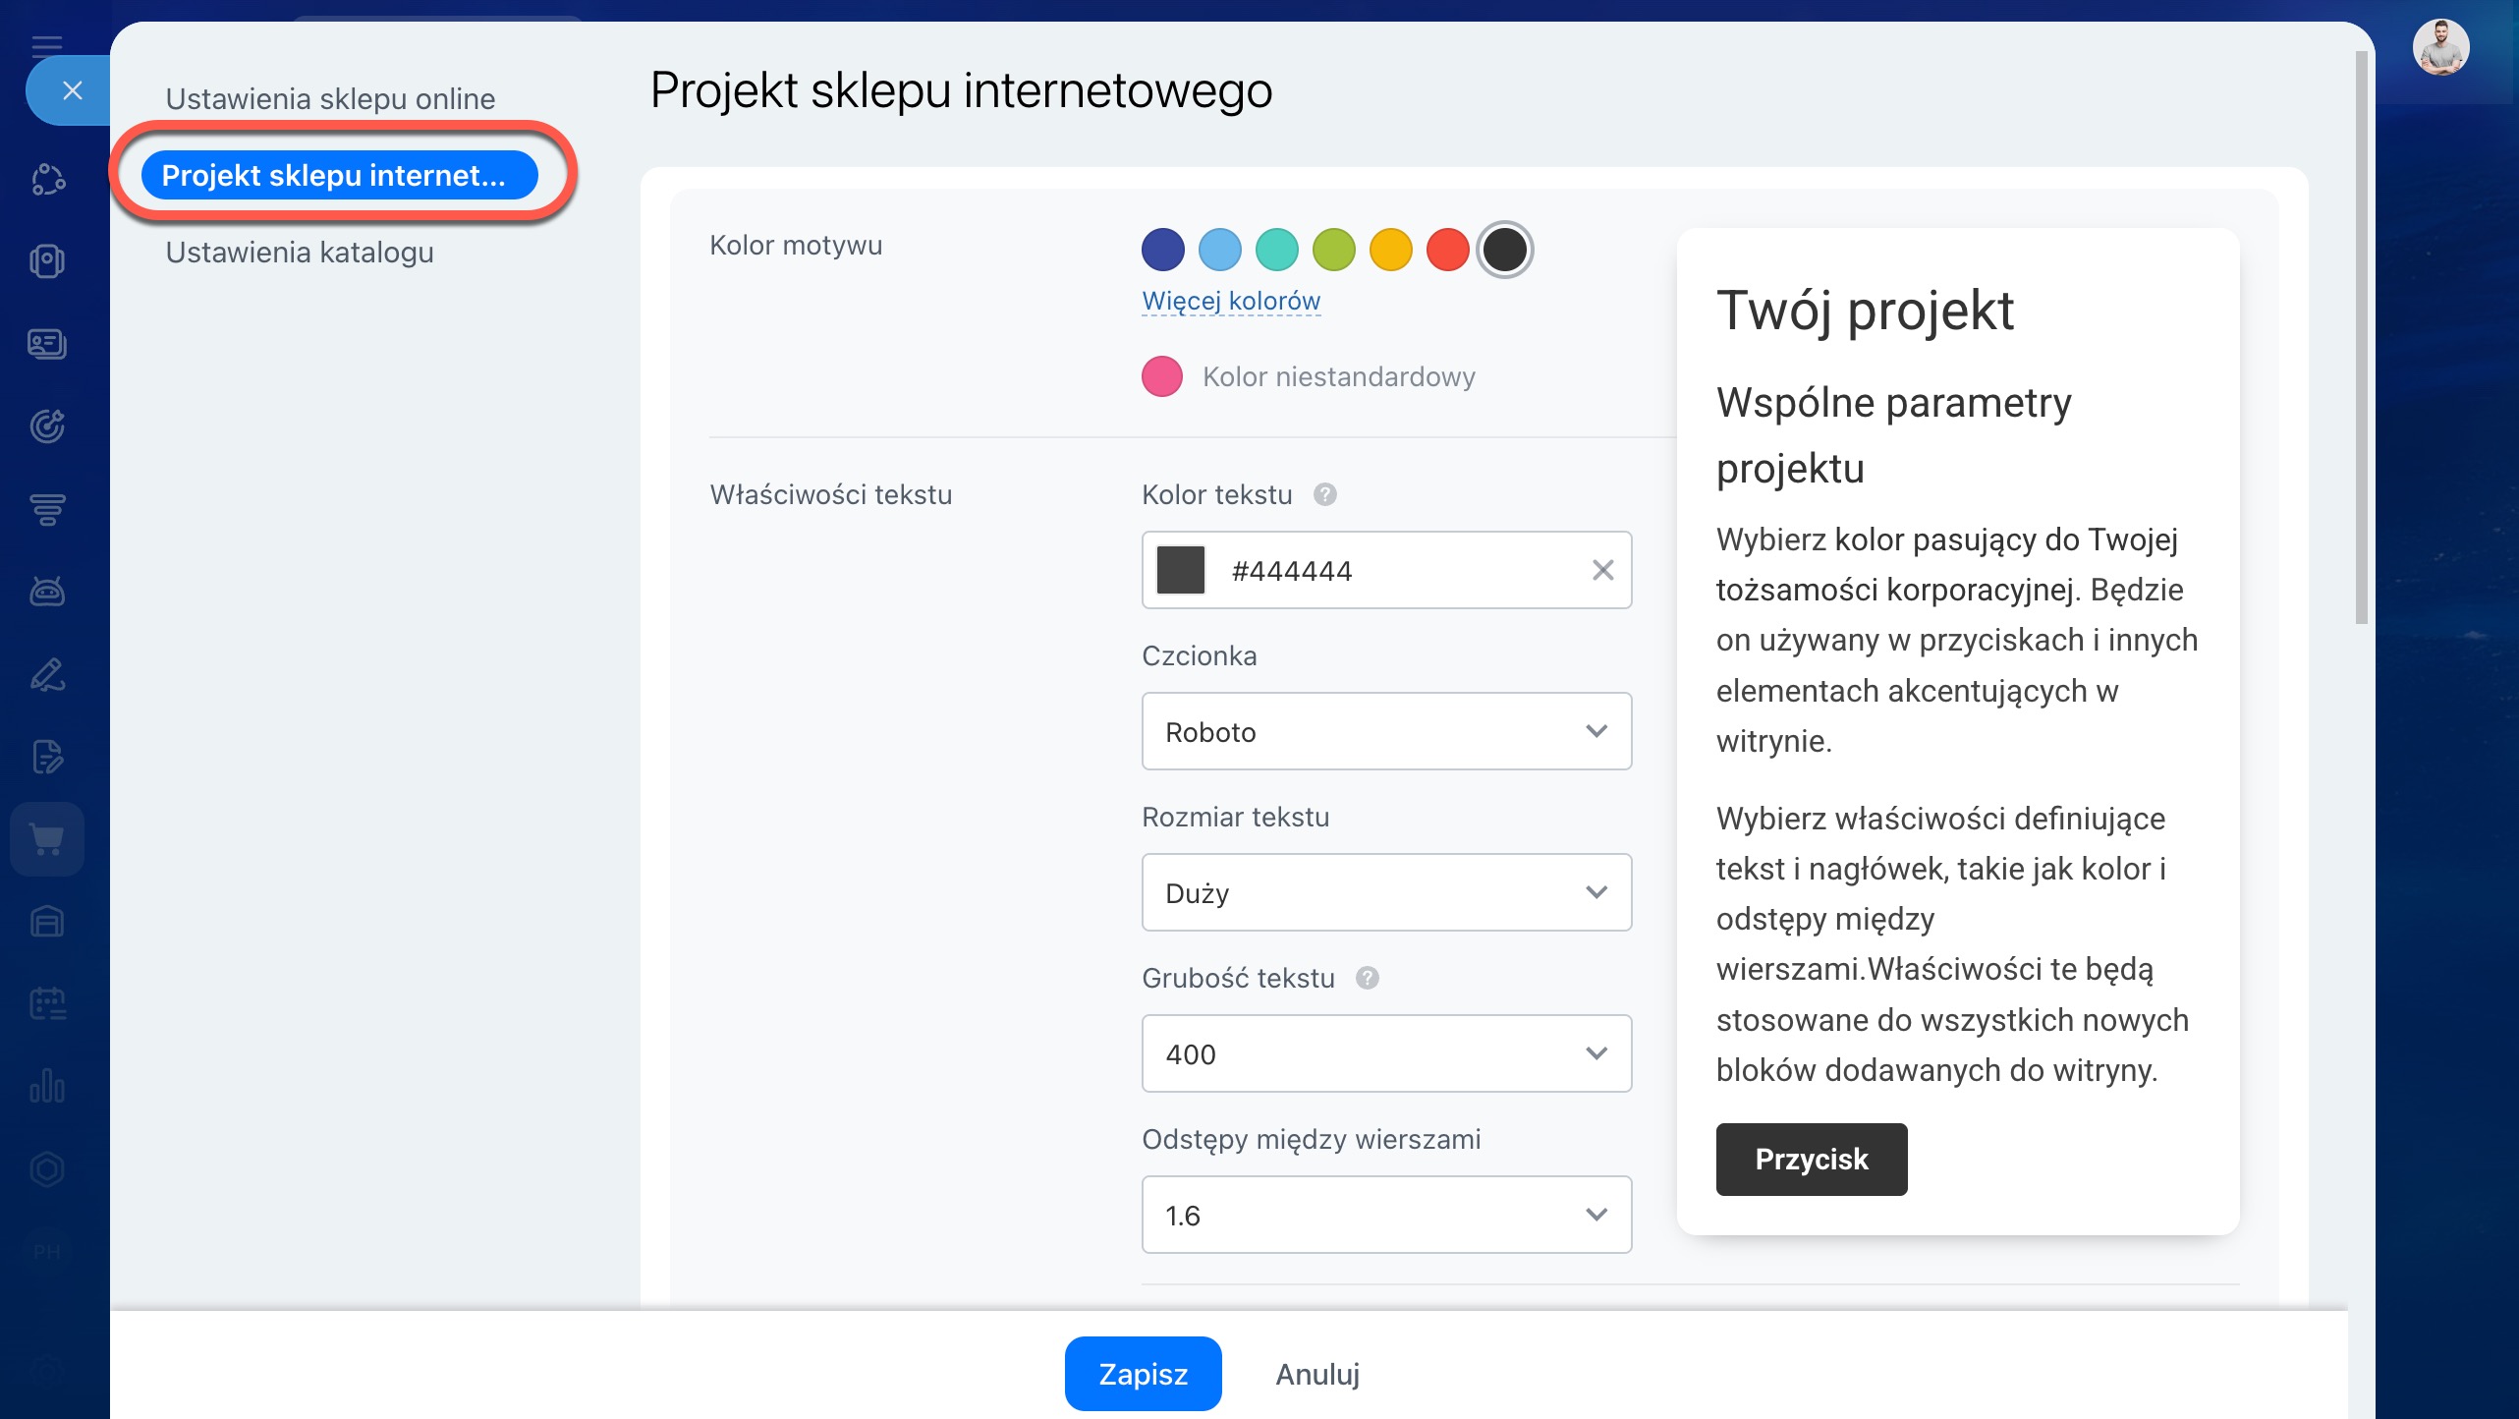2519x1419 pixels.
Task: Pick the pink Kolor niestandardowy swatch
Action: coord(1161,376)
